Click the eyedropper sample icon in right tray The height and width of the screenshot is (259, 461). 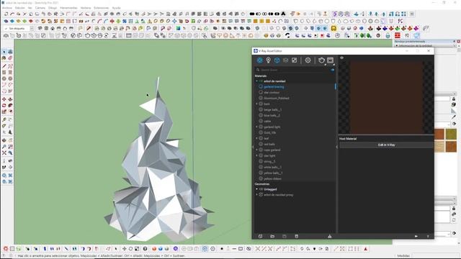454,117
